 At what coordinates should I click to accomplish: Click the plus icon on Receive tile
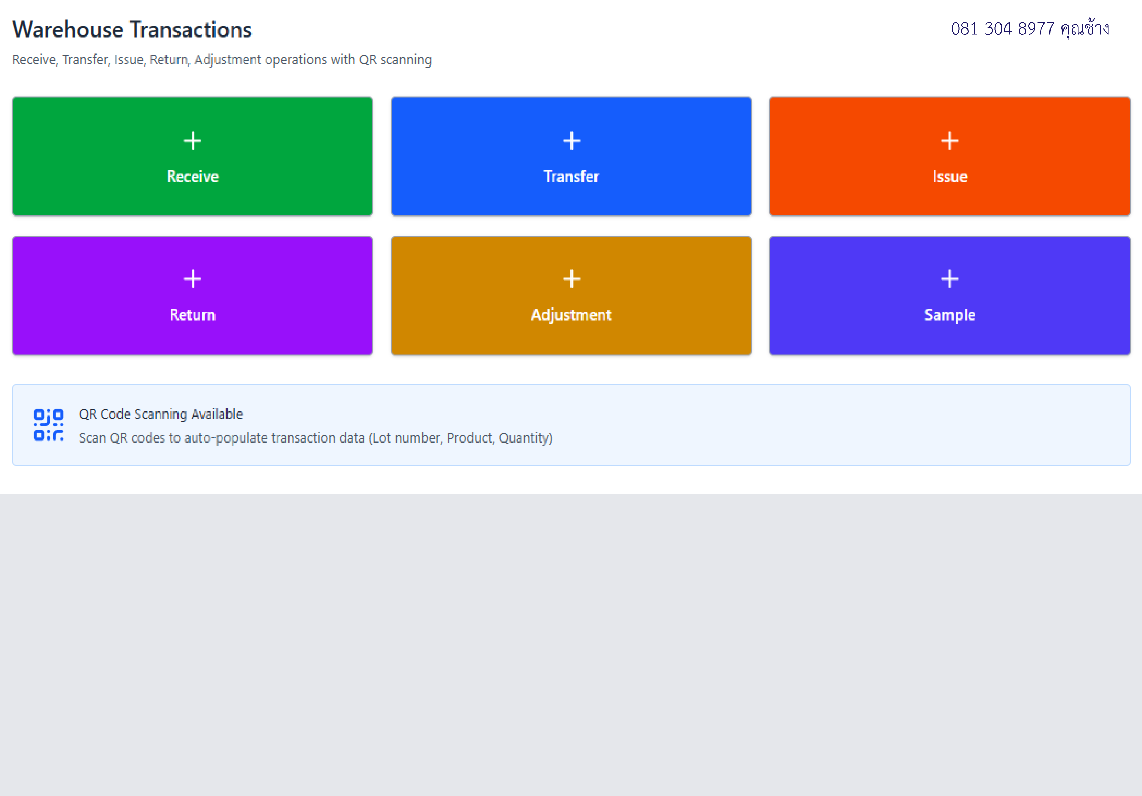pos(193,141)
